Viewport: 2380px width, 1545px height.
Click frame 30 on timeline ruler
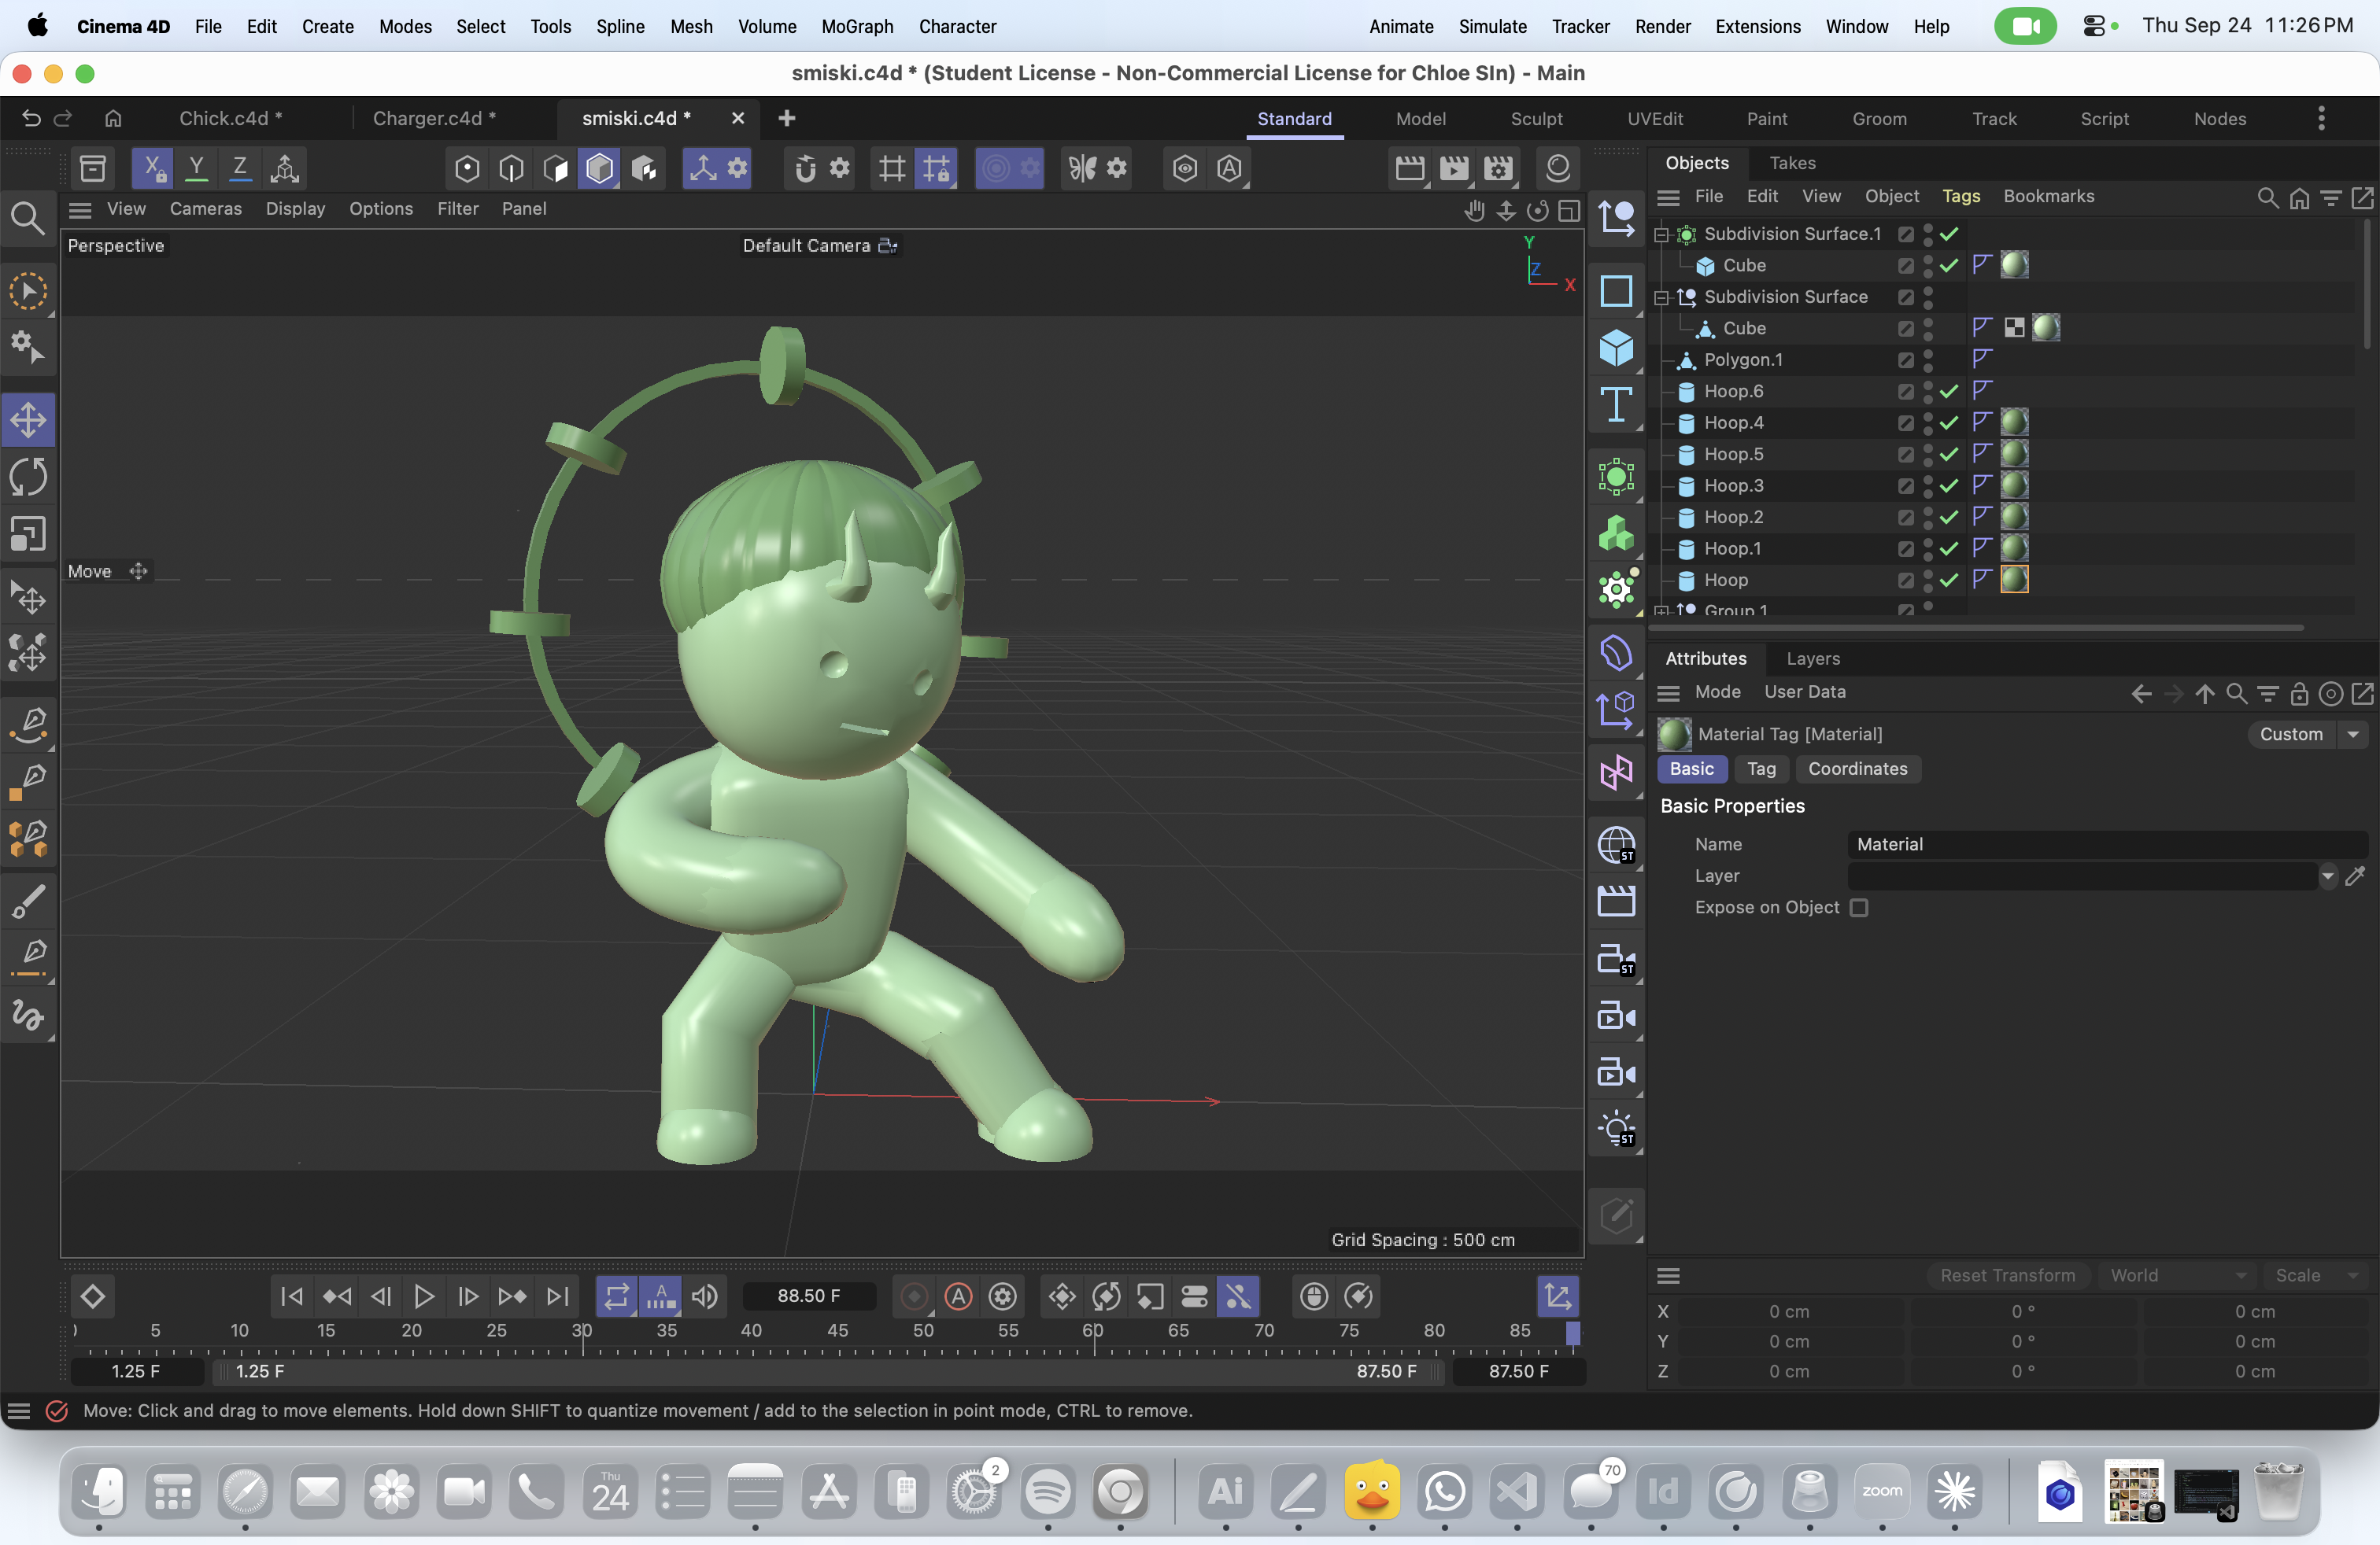pyautogui.click(x=582, y=1332)
